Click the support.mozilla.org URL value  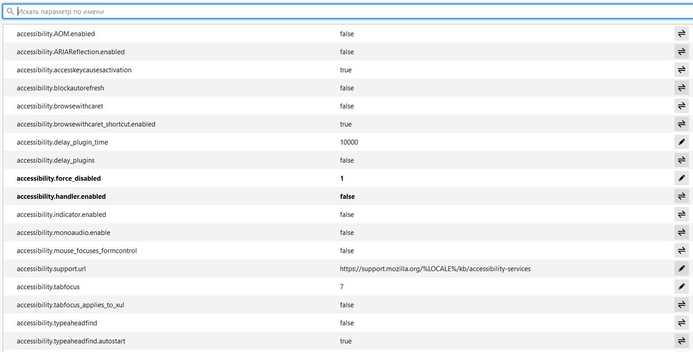(x=435, y=269)
